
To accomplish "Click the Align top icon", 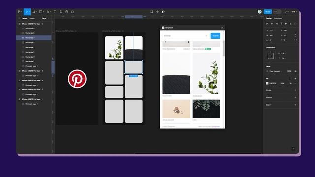I will (x=281, y=24).
